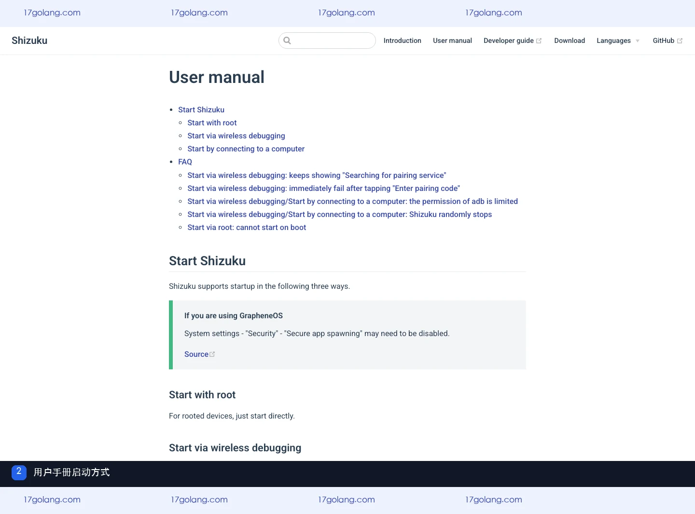695x514 pixels.
Task: Jump to Start Shizuku in contents
Action: point(201,109)
